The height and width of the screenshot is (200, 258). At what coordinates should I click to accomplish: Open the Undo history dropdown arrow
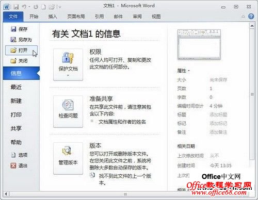[29, 7]
